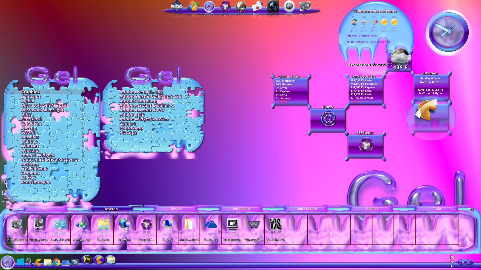The height and width of the screenshot is (270, 481).
Task: Expand the Microsoft Office 2013 submenu
Action: click(x=44, y=105)
